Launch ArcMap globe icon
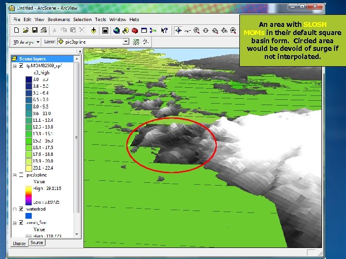The width and height of the screenshot is (346, 259). pos(116,30)
